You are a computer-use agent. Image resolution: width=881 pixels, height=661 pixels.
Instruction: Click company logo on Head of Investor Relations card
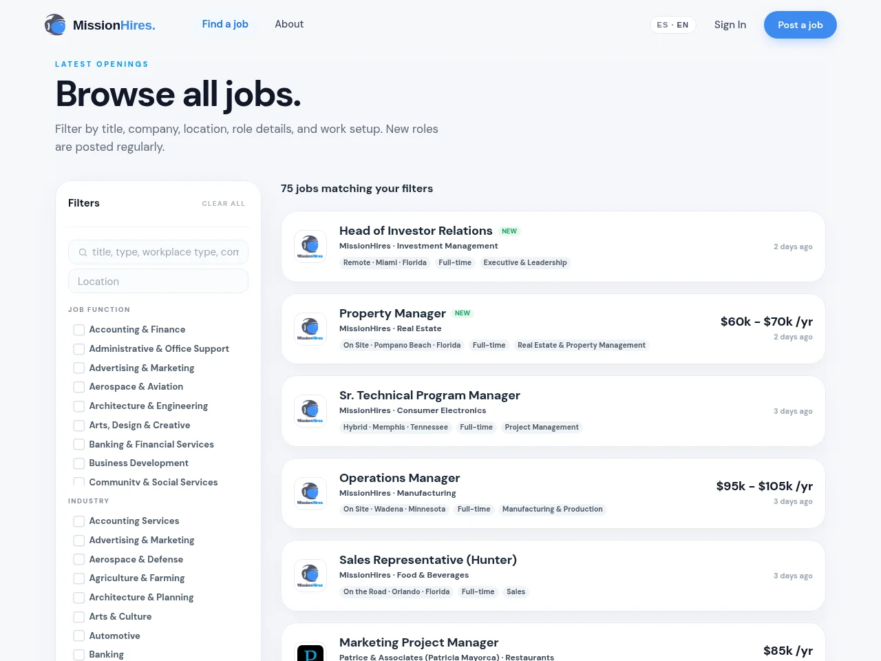310,246
